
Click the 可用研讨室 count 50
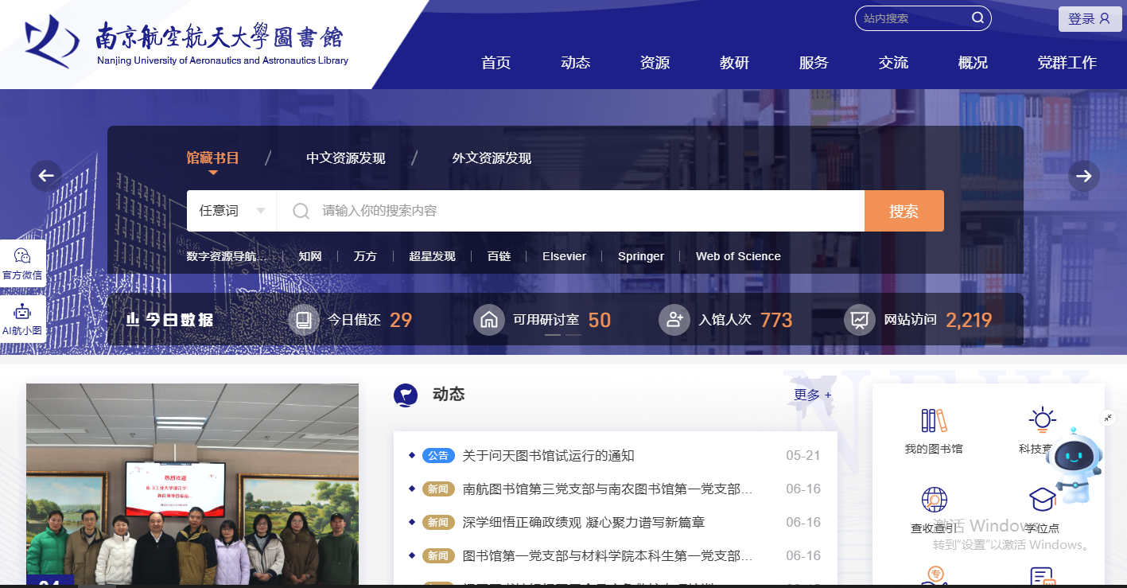600,320
